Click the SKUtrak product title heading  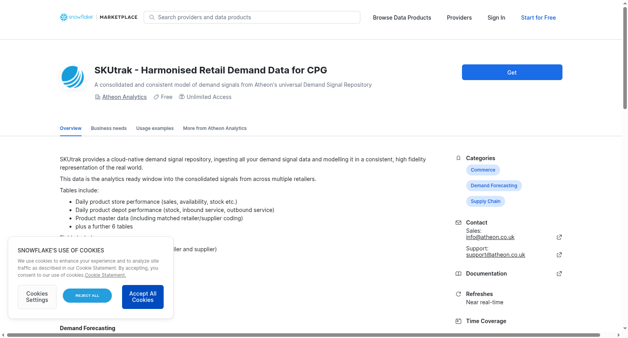coord(211,70)
